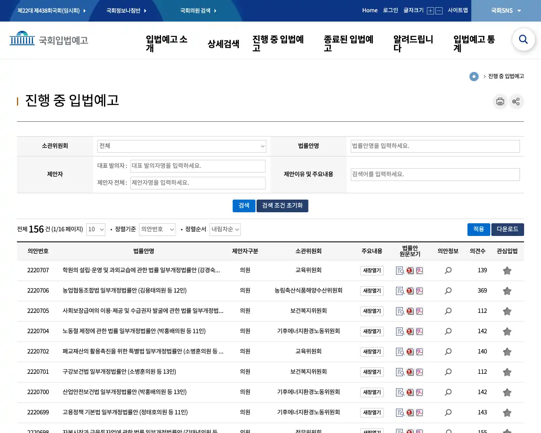Image resolution: width=541 pixels, height=433 pixels.
Task: View bill info magnifier for 2220706
Action: (x=448, y=291)
